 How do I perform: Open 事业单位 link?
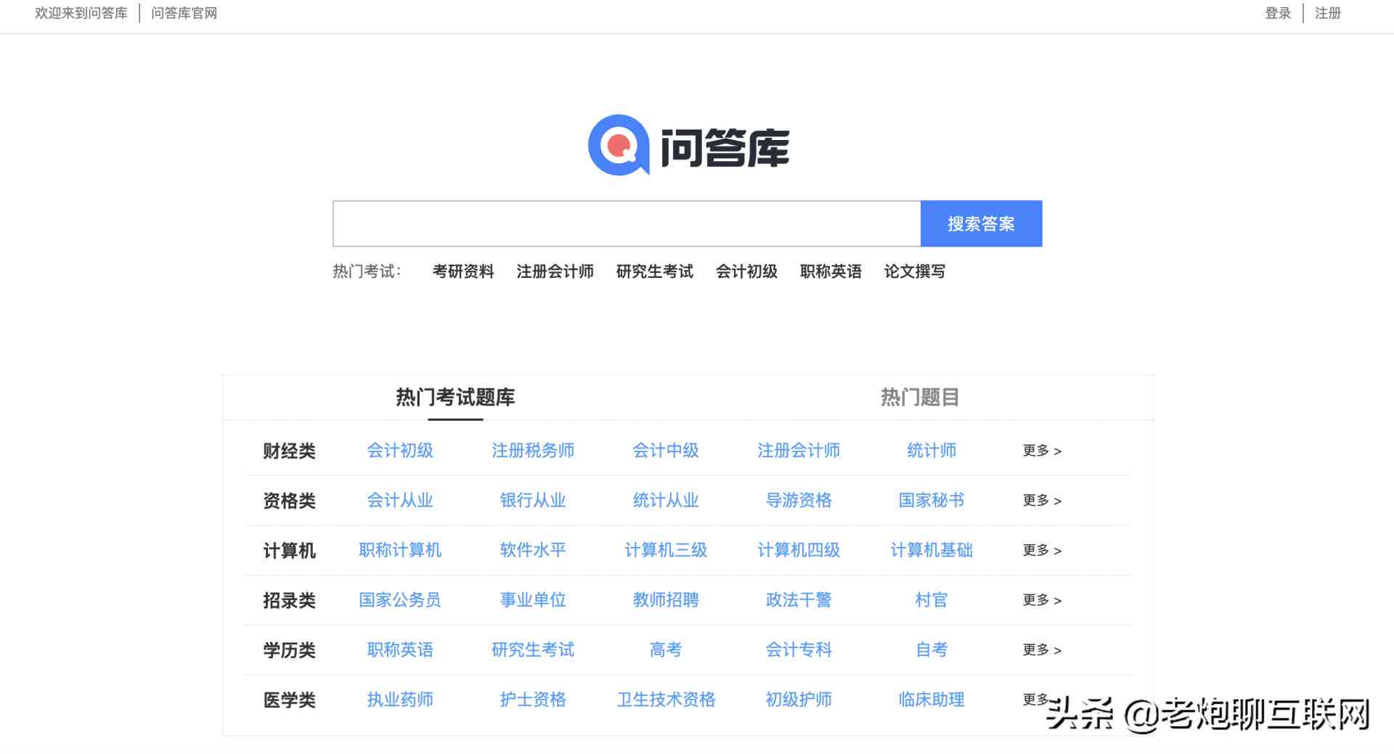tap(533, 600)
